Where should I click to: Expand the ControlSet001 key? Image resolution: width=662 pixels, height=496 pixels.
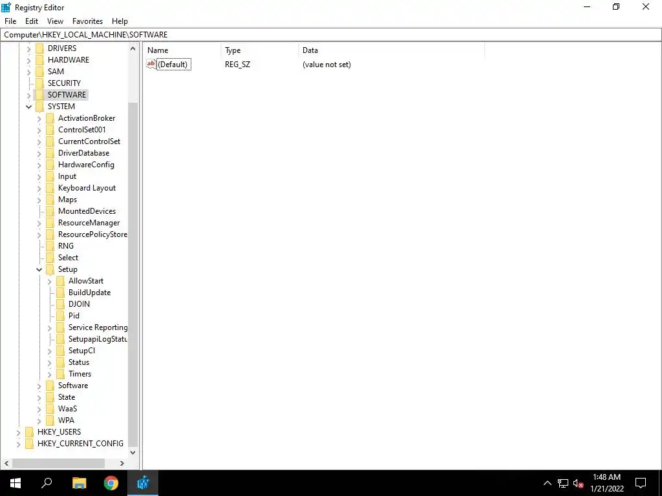point(39,130)
